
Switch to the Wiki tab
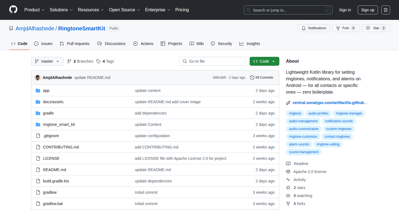[197, 44]
